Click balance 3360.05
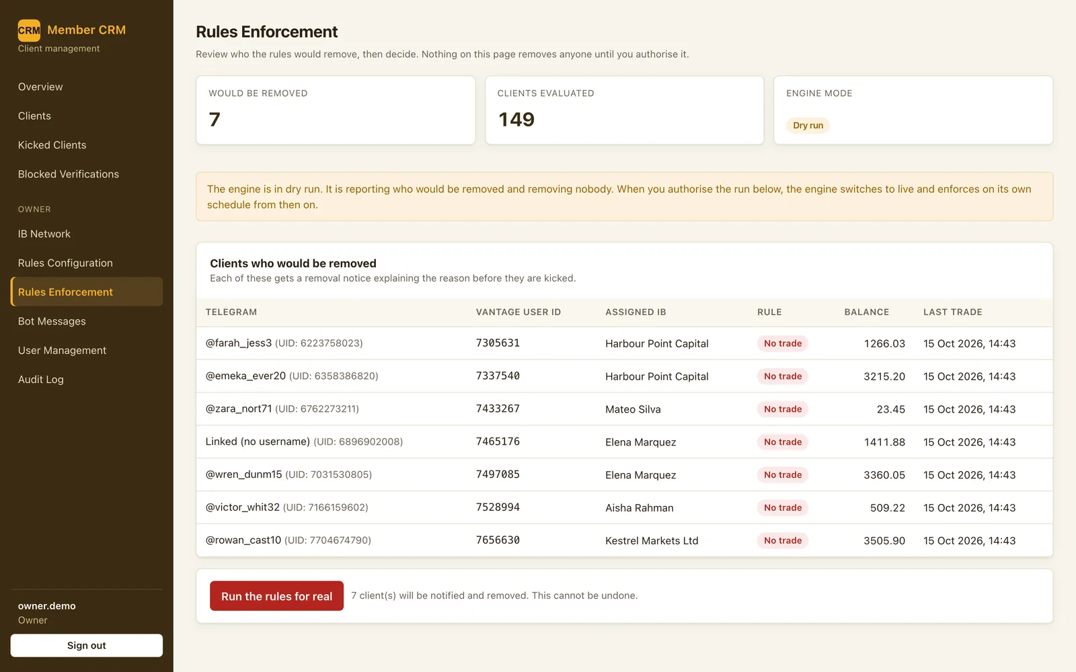The height and width of the screenshot is (672, 1076). [x=884, y=475]
